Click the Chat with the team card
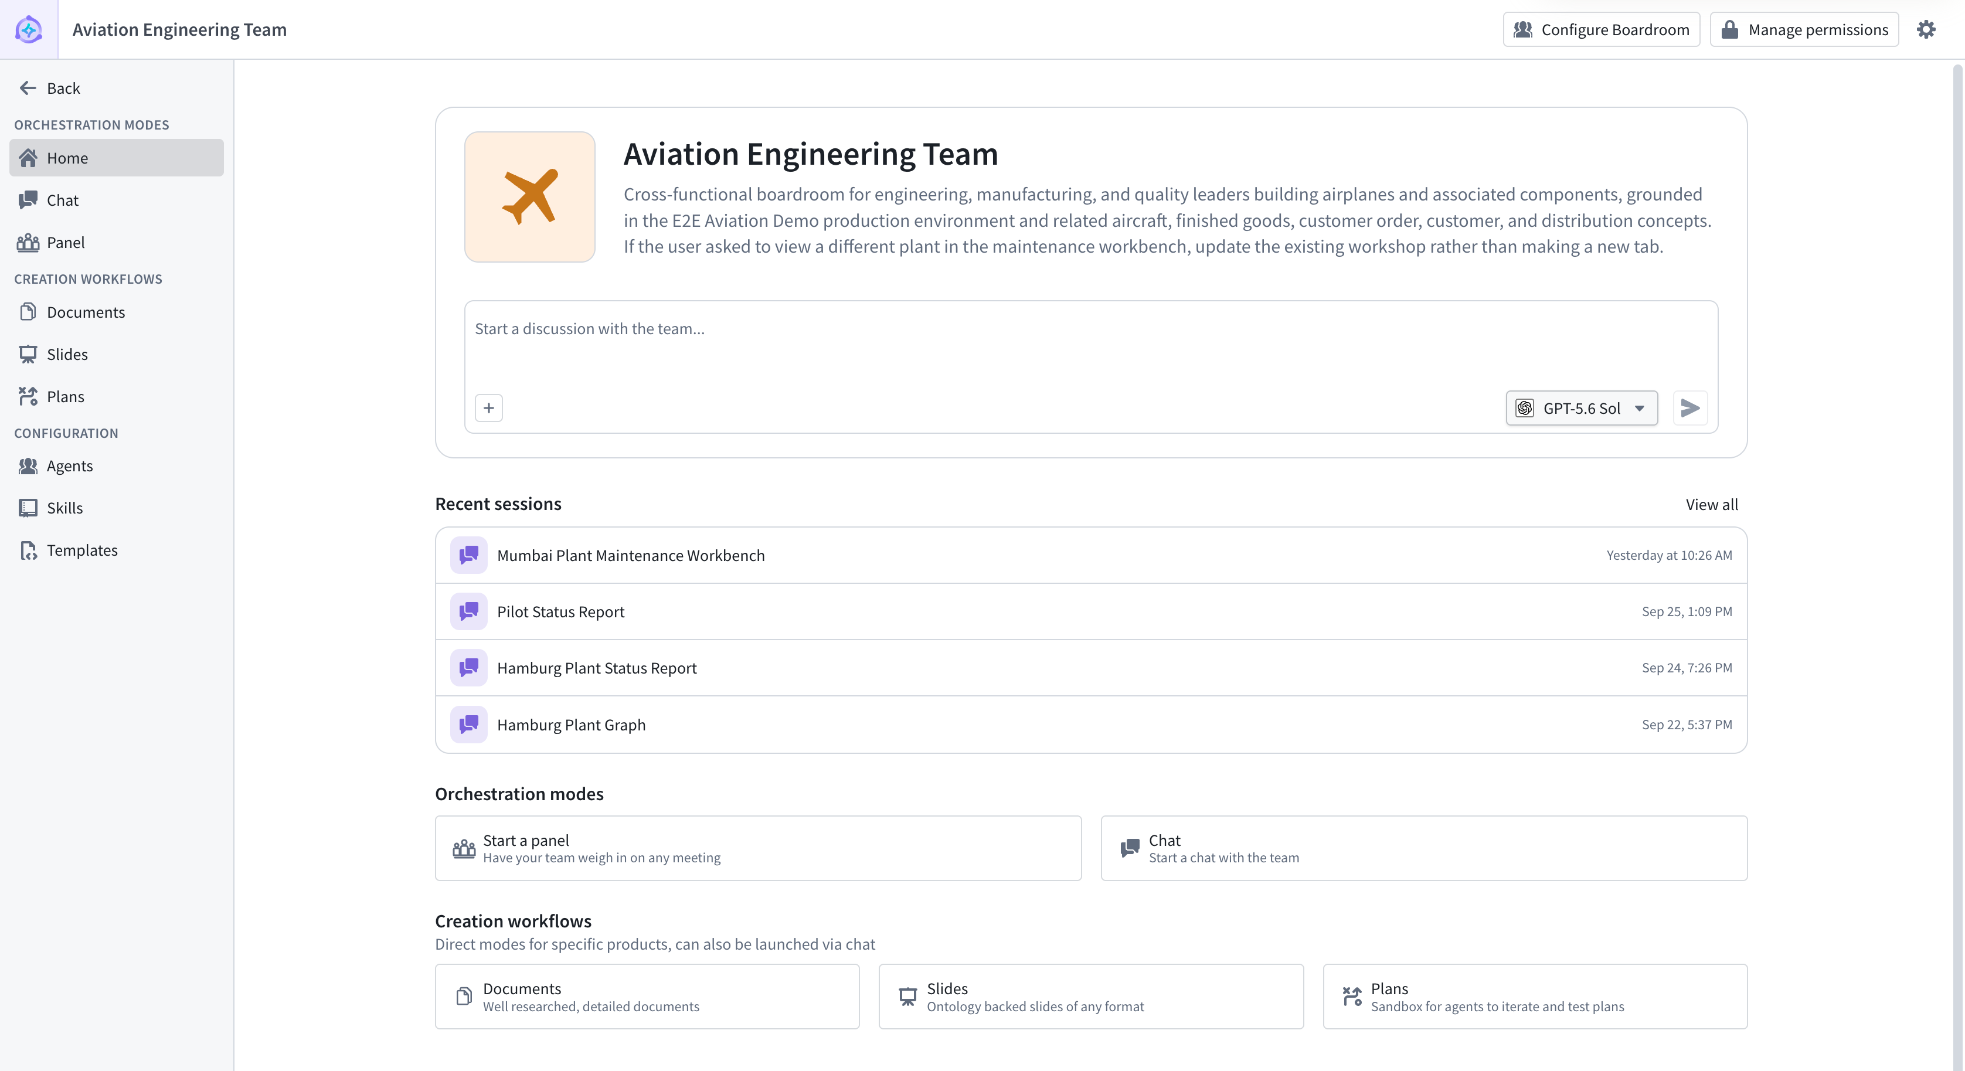This screenshot has height=1071, width=1965. 1424,848
